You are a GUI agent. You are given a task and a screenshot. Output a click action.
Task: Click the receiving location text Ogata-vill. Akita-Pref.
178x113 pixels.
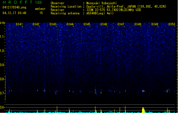(x=105, y=6)
